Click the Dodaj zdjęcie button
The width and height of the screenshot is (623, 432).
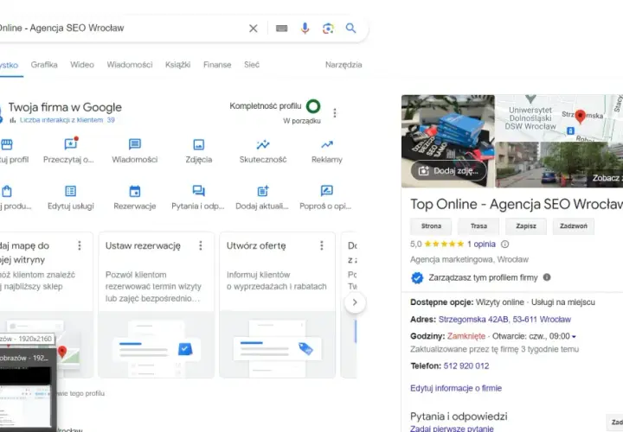[448, 170]
